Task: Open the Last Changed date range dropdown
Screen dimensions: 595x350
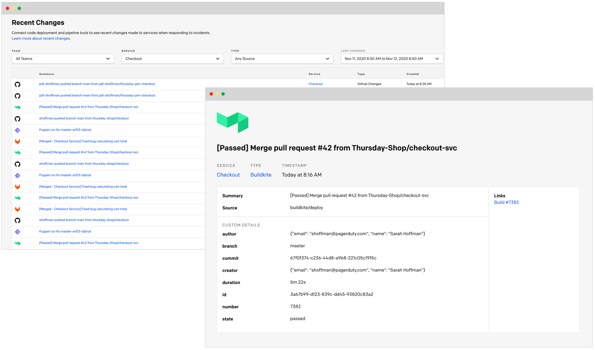Action: [x=391, y=59]
